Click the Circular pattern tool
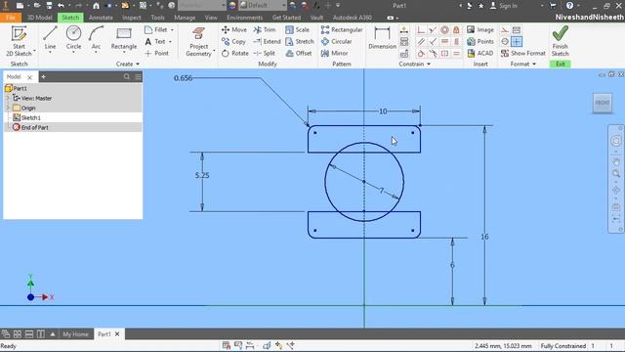The width and height of the screenshot is (625, 352). [x=336, y=41]
